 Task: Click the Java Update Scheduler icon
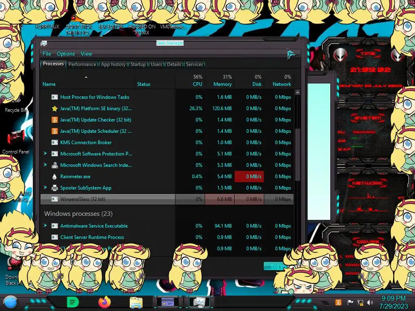55,131
